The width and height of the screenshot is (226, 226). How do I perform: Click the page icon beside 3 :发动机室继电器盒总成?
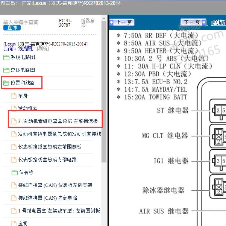[x=14, y=121]
